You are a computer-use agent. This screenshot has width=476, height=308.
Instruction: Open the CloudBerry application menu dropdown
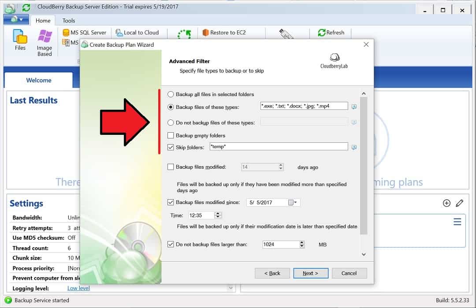[16, 20]
